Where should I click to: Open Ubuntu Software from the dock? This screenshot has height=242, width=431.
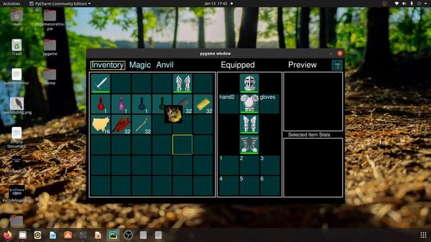pyautogui.click(x=68, y=235)
